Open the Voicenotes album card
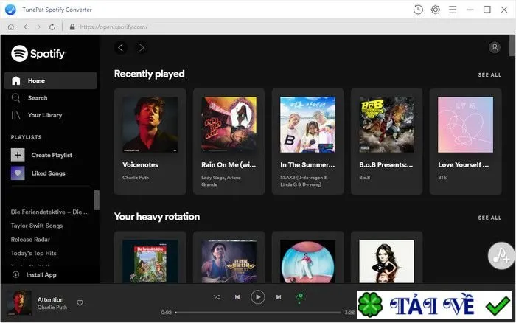516x323 pixels. [150, 142]
